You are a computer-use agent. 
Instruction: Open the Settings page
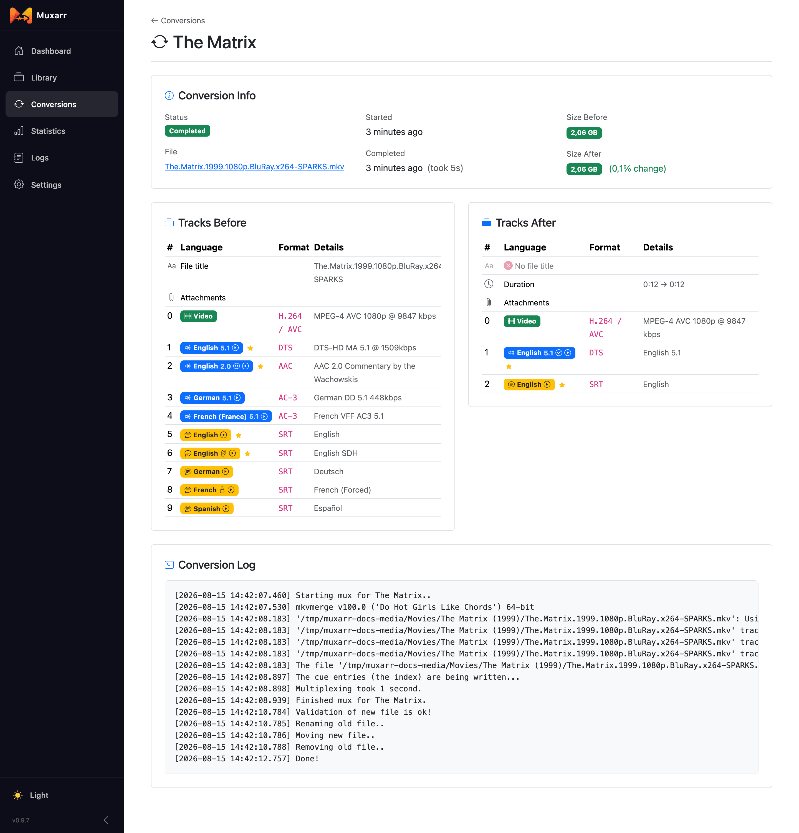(x=62, y=185)
